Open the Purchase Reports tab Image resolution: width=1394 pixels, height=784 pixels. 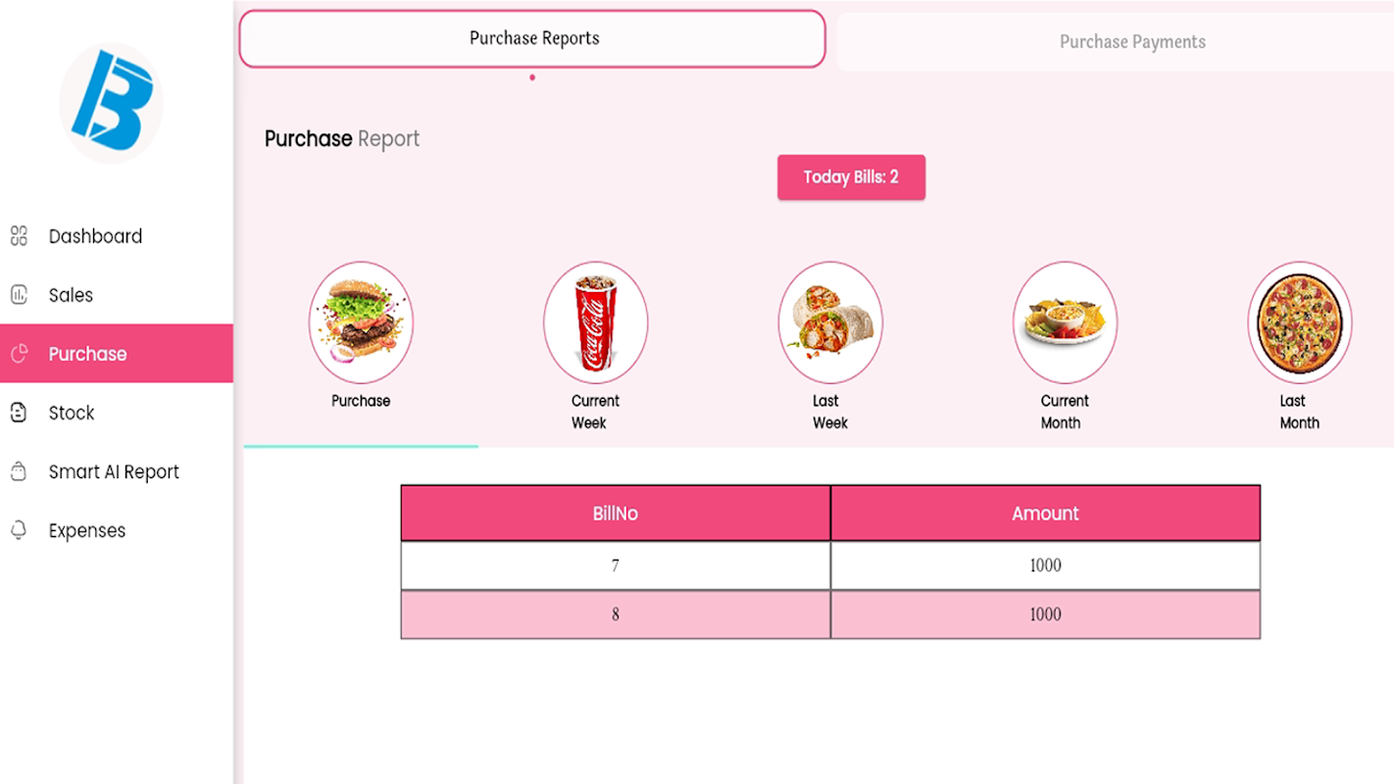pyautogui.click(x=533, y=38)
